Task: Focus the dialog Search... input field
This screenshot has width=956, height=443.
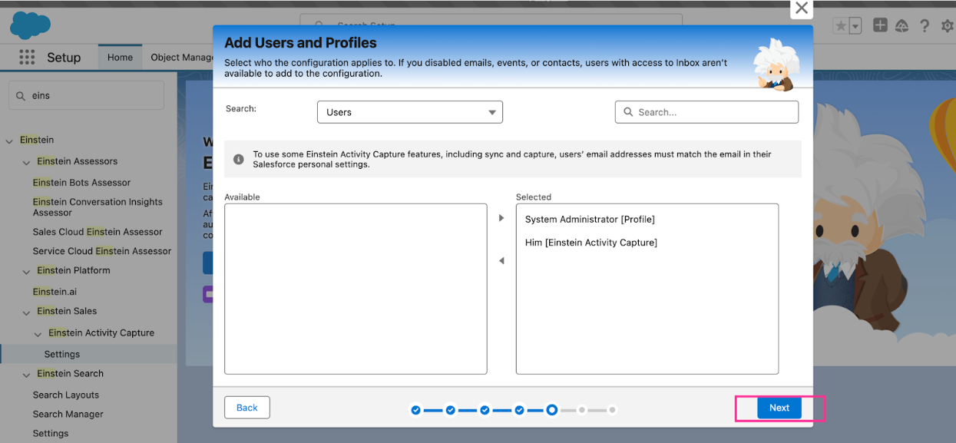Action: click(706, 112)
